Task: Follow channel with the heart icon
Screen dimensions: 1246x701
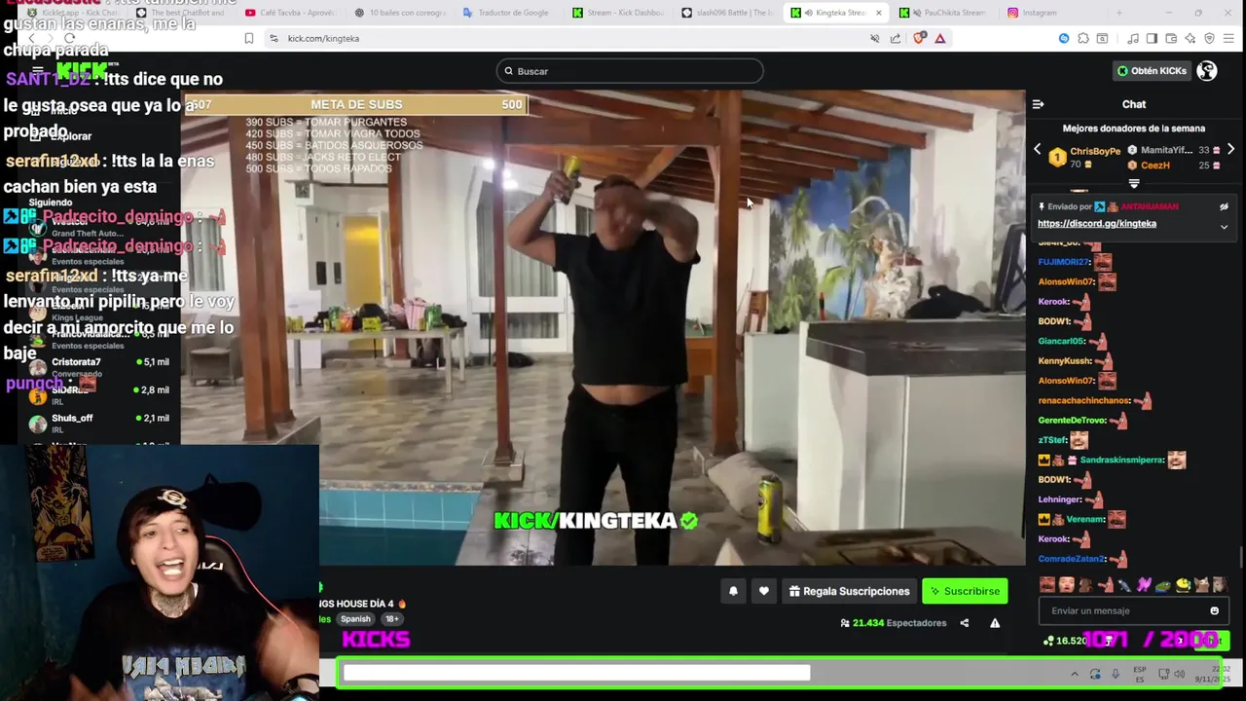Action: pos(764,591)
